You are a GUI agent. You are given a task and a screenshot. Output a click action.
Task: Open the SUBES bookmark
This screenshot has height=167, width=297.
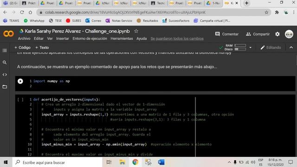[x=74, y=20]
